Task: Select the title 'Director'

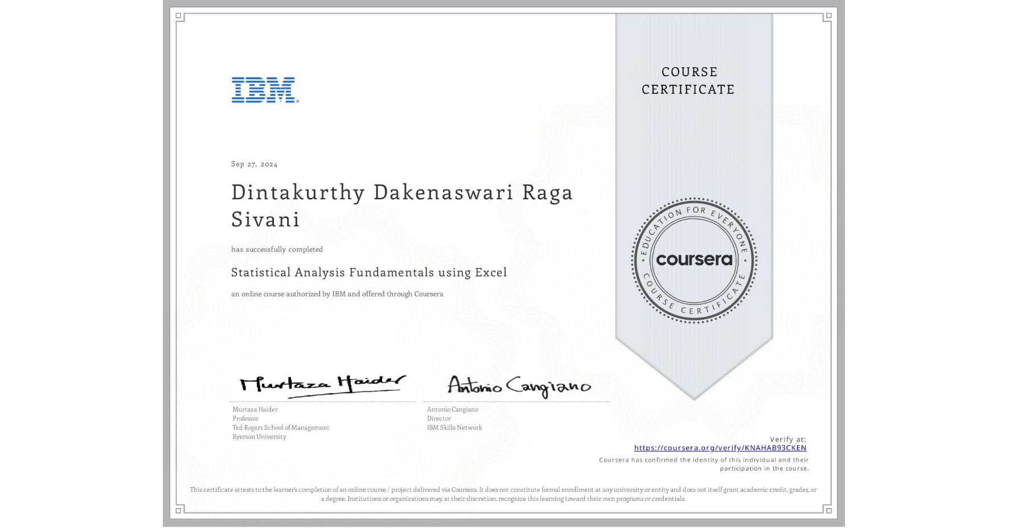Action: click(439, 419)
